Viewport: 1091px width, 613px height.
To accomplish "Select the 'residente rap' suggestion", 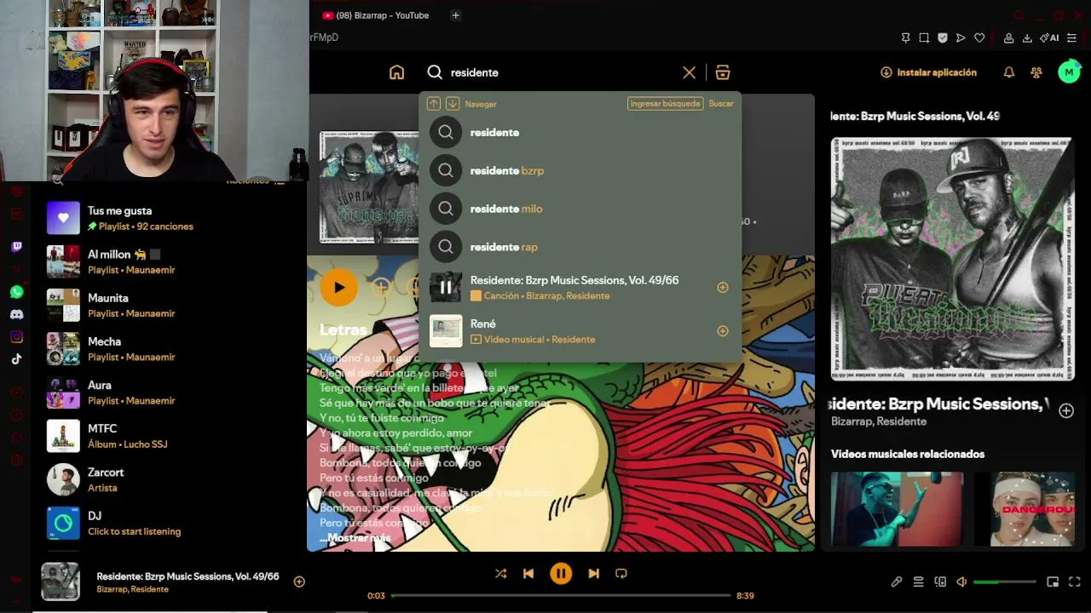I will 580,247.
